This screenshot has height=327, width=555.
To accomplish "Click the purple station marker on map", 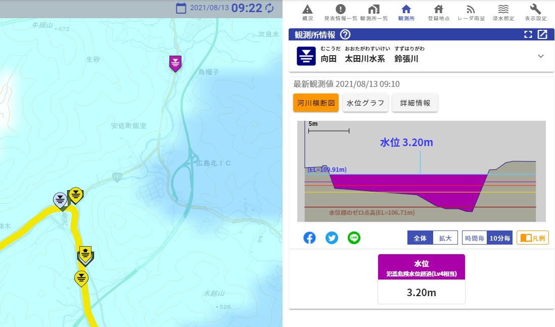I will pyautogui.click(x=175, y=64).
